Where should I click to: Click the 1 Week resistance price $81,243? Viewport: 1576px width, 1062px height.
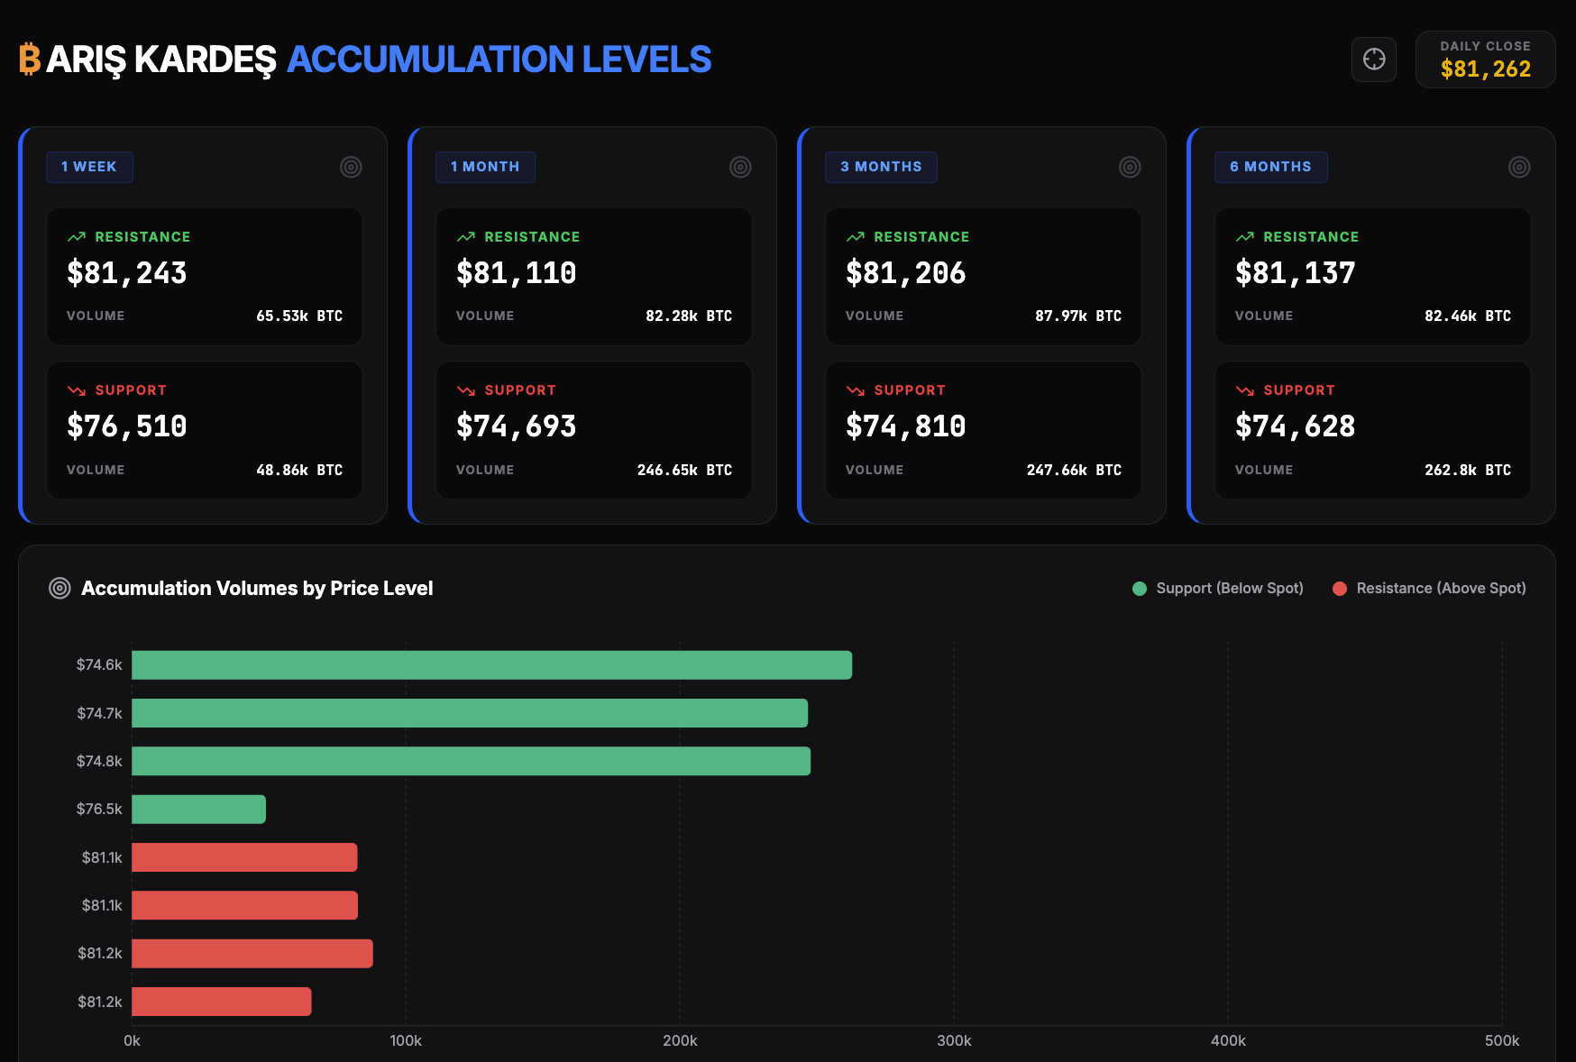pyautogui.click(x=127, y=273)
